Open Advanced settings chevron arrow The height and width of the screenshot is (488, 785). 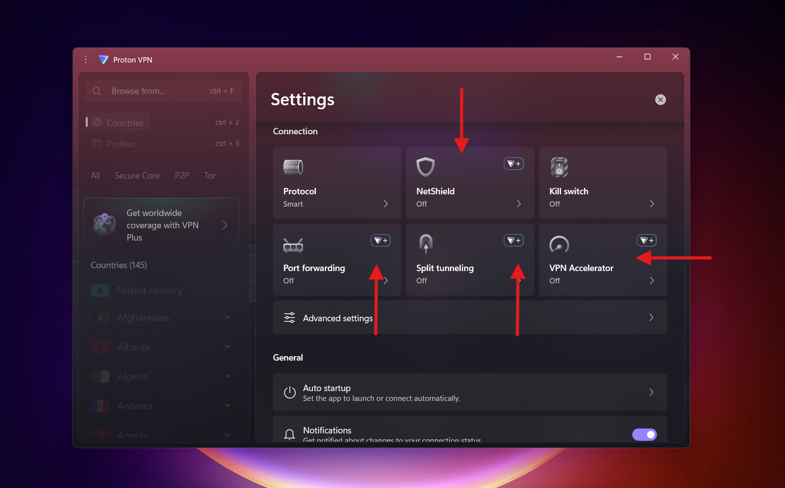(651, 317)
